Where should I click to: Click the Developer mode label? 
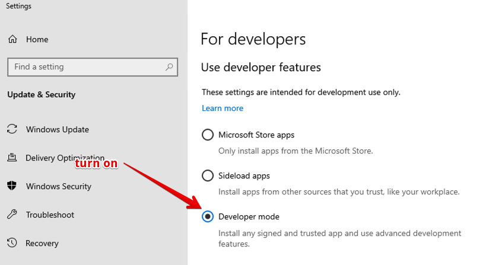coord(249,216)
